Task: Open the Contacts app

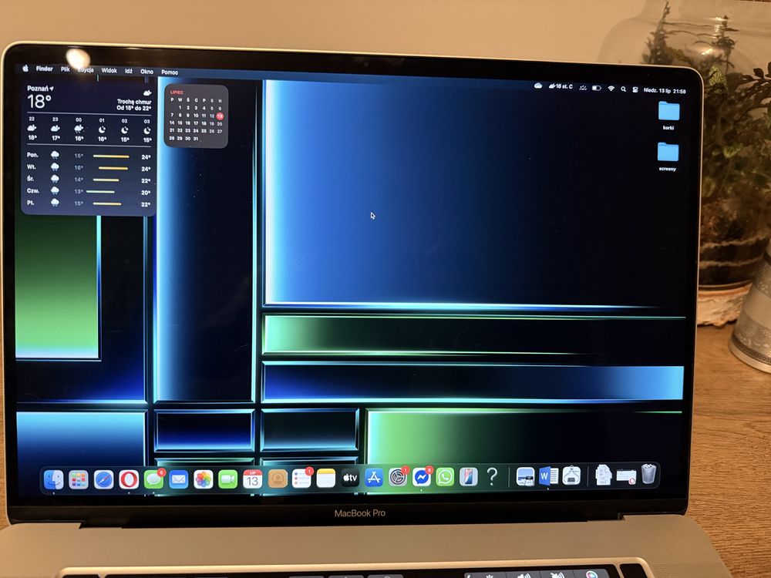Action: [x=278, y=479]
